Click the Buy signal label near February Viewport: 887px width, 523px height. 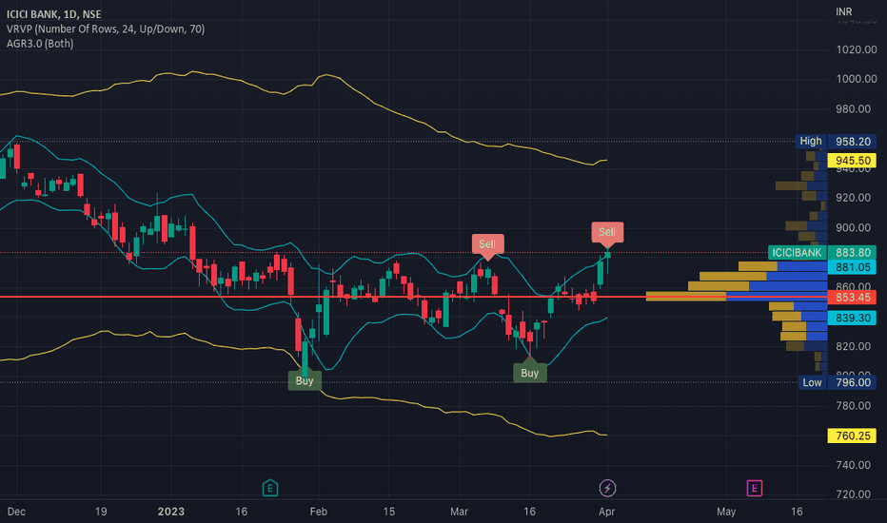point(305,380)
